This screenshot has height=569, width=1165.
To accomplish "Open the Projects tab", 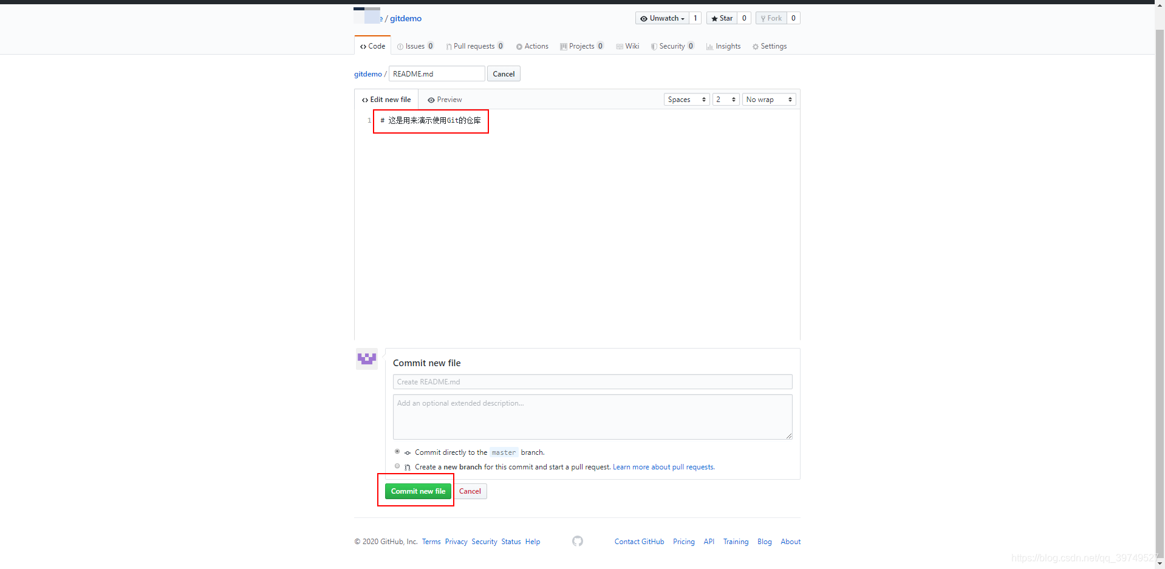I will pos(582,46).
